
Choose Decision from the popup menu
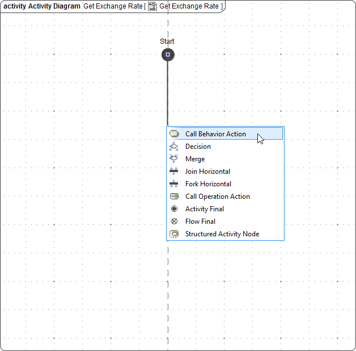click(x=198, y=147)
